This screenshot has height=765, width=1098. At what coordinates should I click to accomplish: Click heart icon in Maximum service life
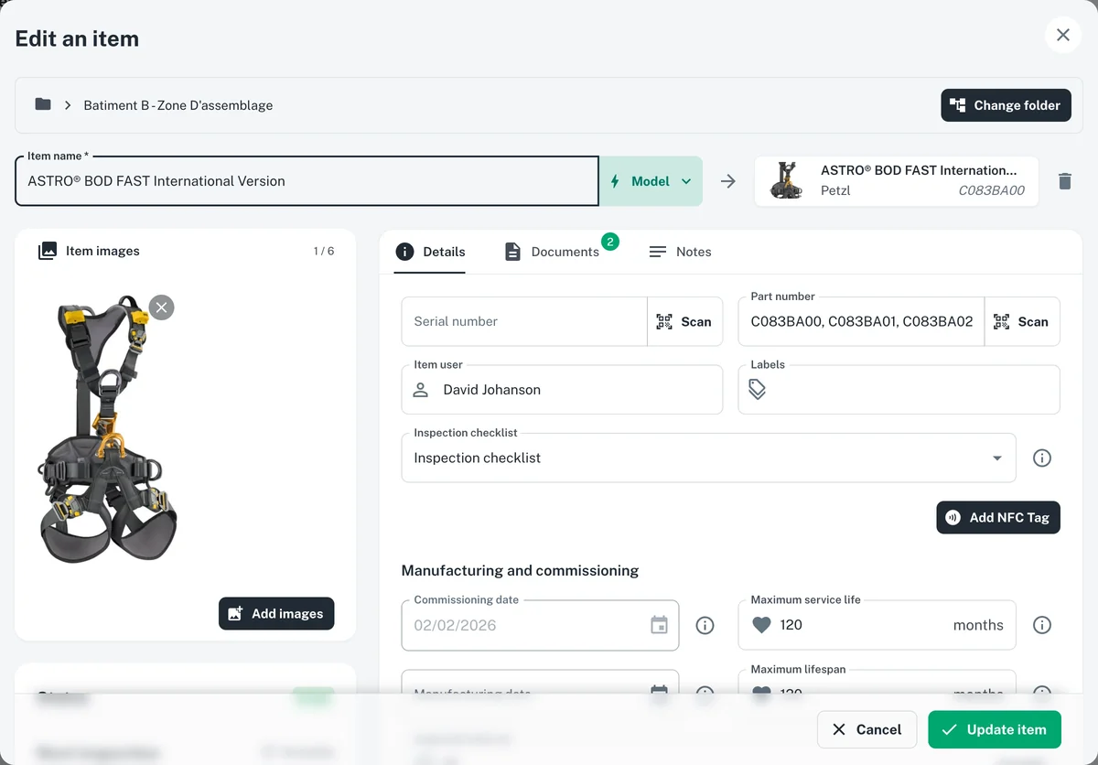(761, 625)
